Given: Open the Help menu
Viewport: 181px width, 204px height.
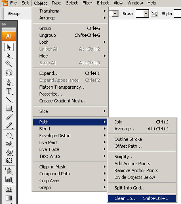Looking at the screenshot, I should pyautogui.click(x=152, y=3).
